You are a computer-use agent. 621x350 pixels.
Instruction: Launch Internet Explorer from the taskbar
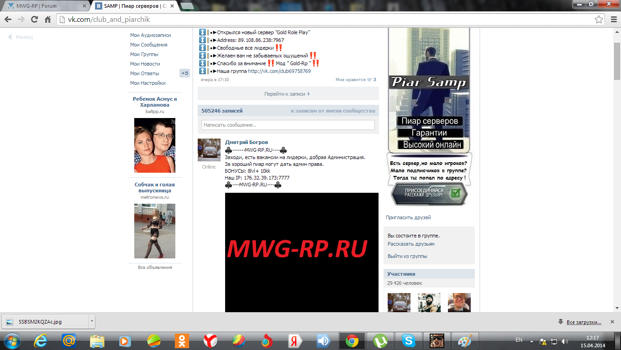[41, 341]
